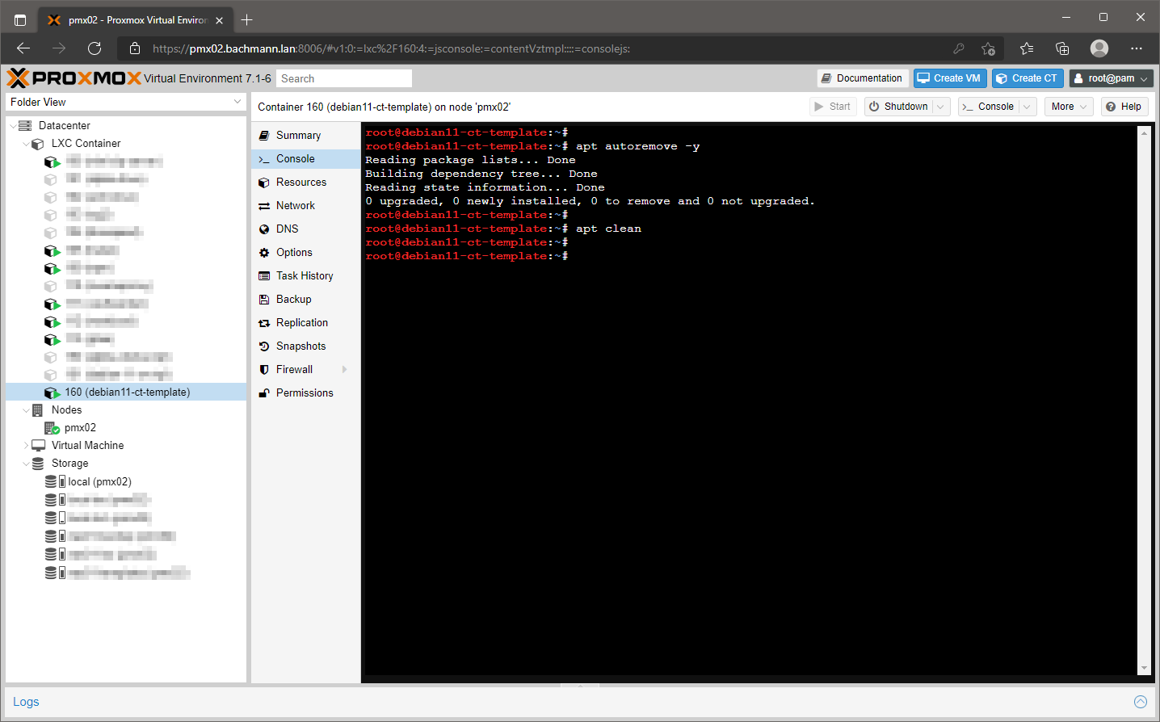Open the root@pam user menu
This screenshot has width=1160, height=722.
click(x=1111, y=78)
